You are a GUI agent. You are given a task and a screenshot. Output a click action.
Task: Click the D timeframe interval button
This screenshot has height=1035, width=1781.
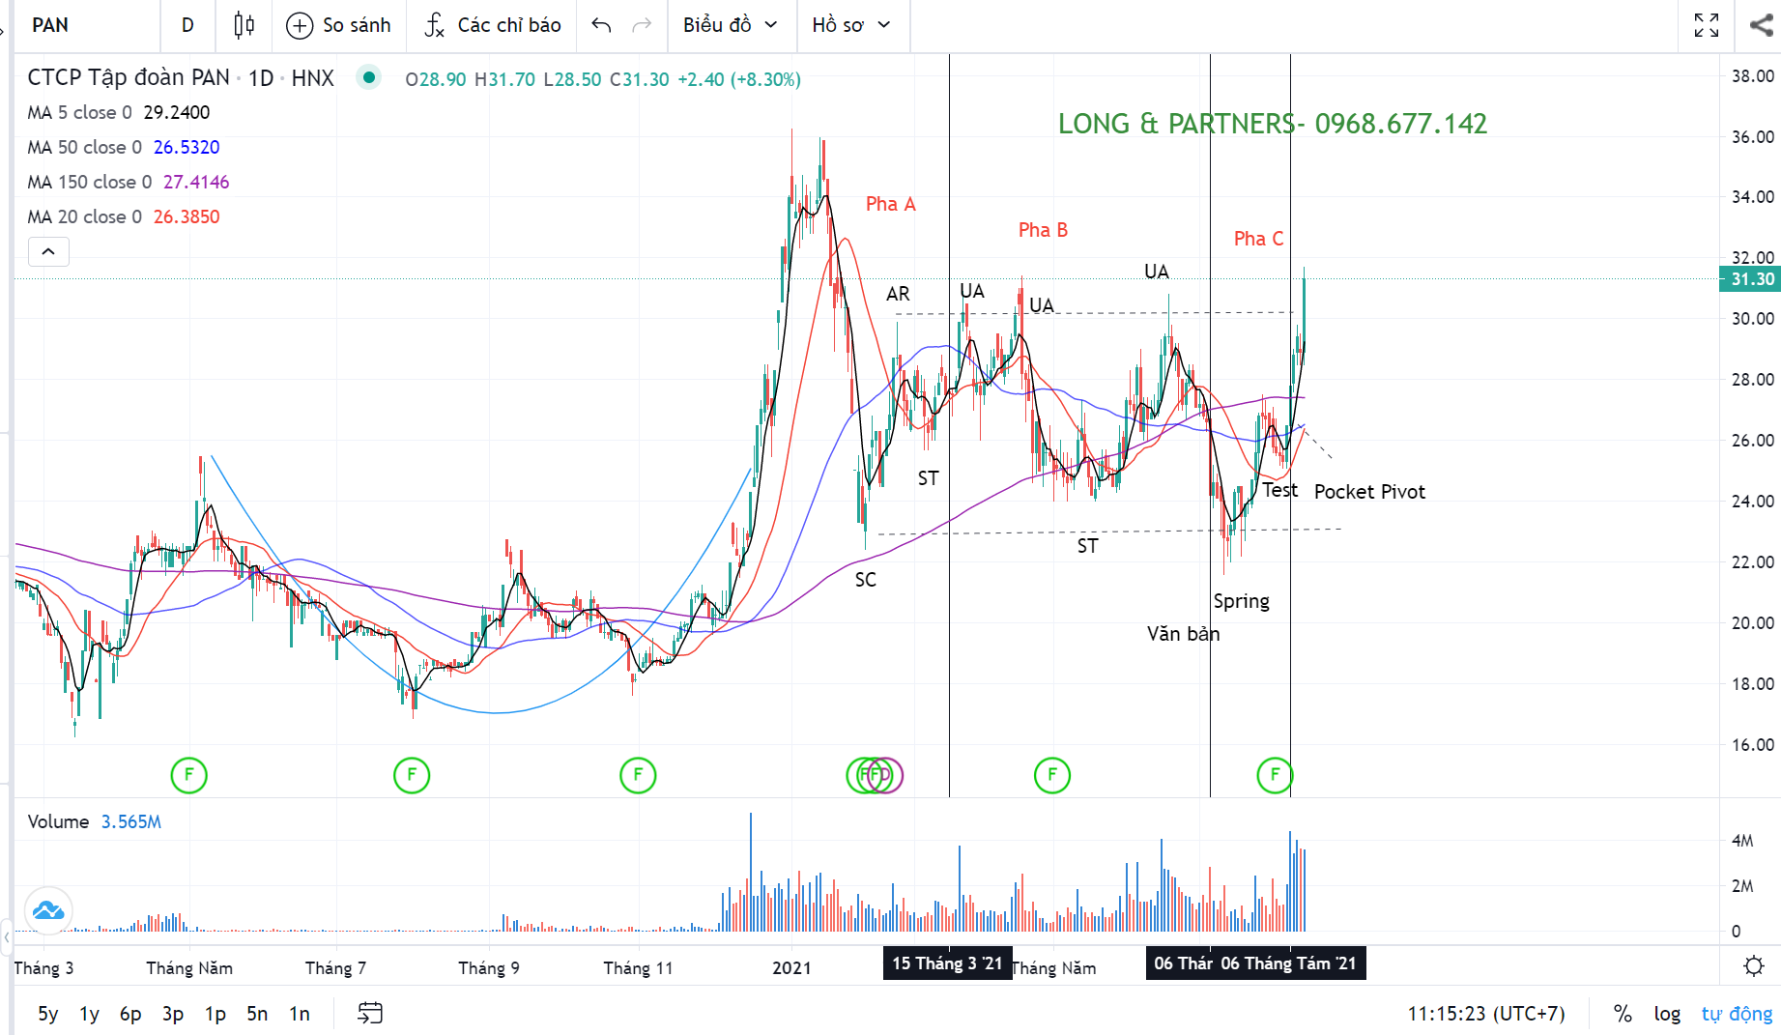pos(187,25)
